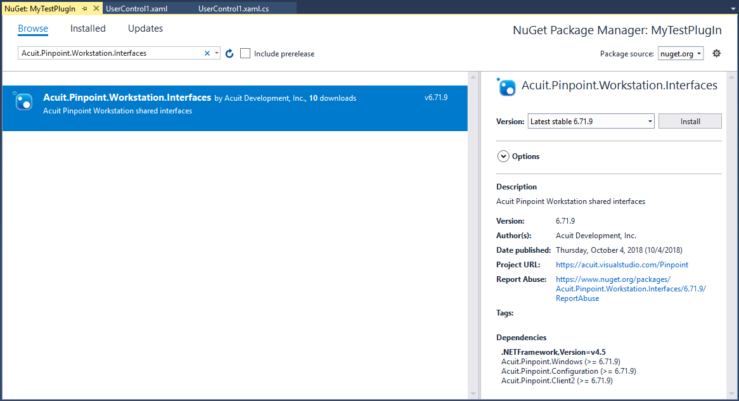The width and height of the screenshot is (739, 401).
Task: Click Dependencies heading in details pane
Action: [521, 338]
